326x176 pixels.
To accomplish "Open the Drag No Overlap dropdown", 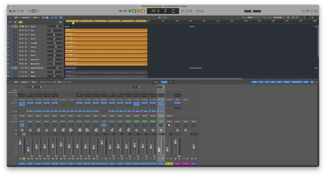I will point(279,18).
